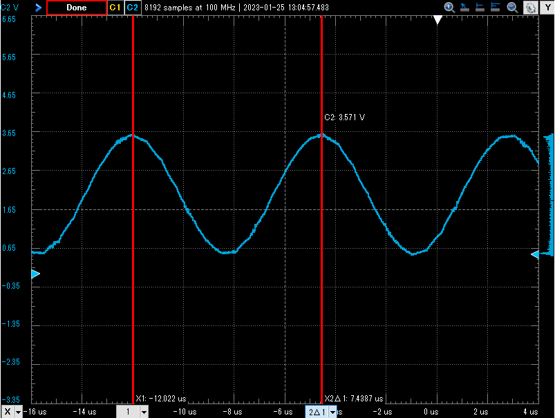555x418 pixels.
Task: Open the plot settings gear icon
Action: pyautogui.click(x=531, y=8)
